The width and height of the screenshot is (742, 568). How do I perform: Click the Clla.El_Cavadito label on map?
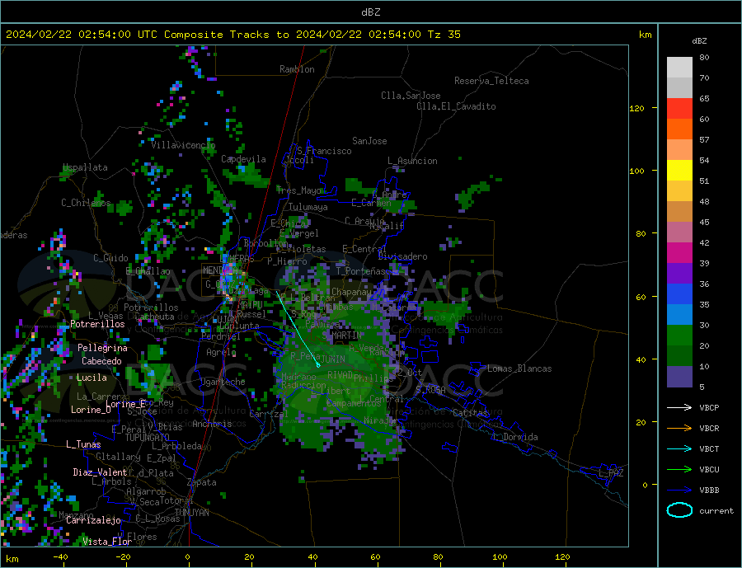click(x=456, y=106)
